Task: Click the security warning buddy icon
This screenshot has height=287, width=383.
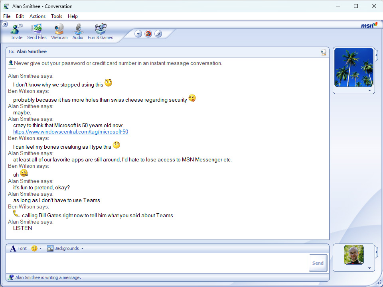Action: [x=10, y=63]
